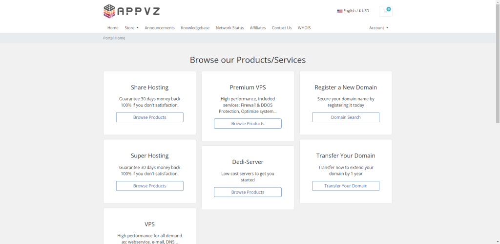This screenshot has width=500, height=244.
Task: Open the Contact Us page
Action: coord(282,28)
